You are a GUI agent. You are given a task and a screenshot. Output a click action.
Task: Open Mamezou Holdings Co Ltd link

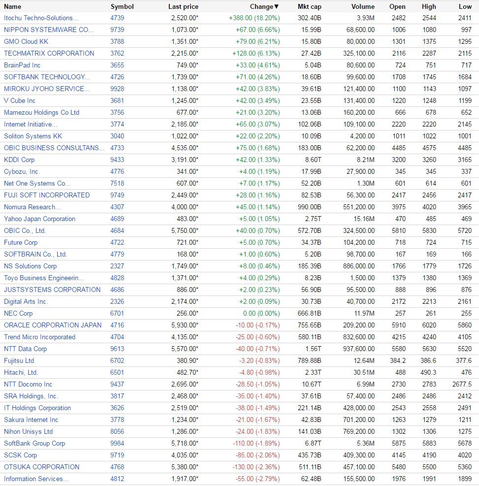41,112
